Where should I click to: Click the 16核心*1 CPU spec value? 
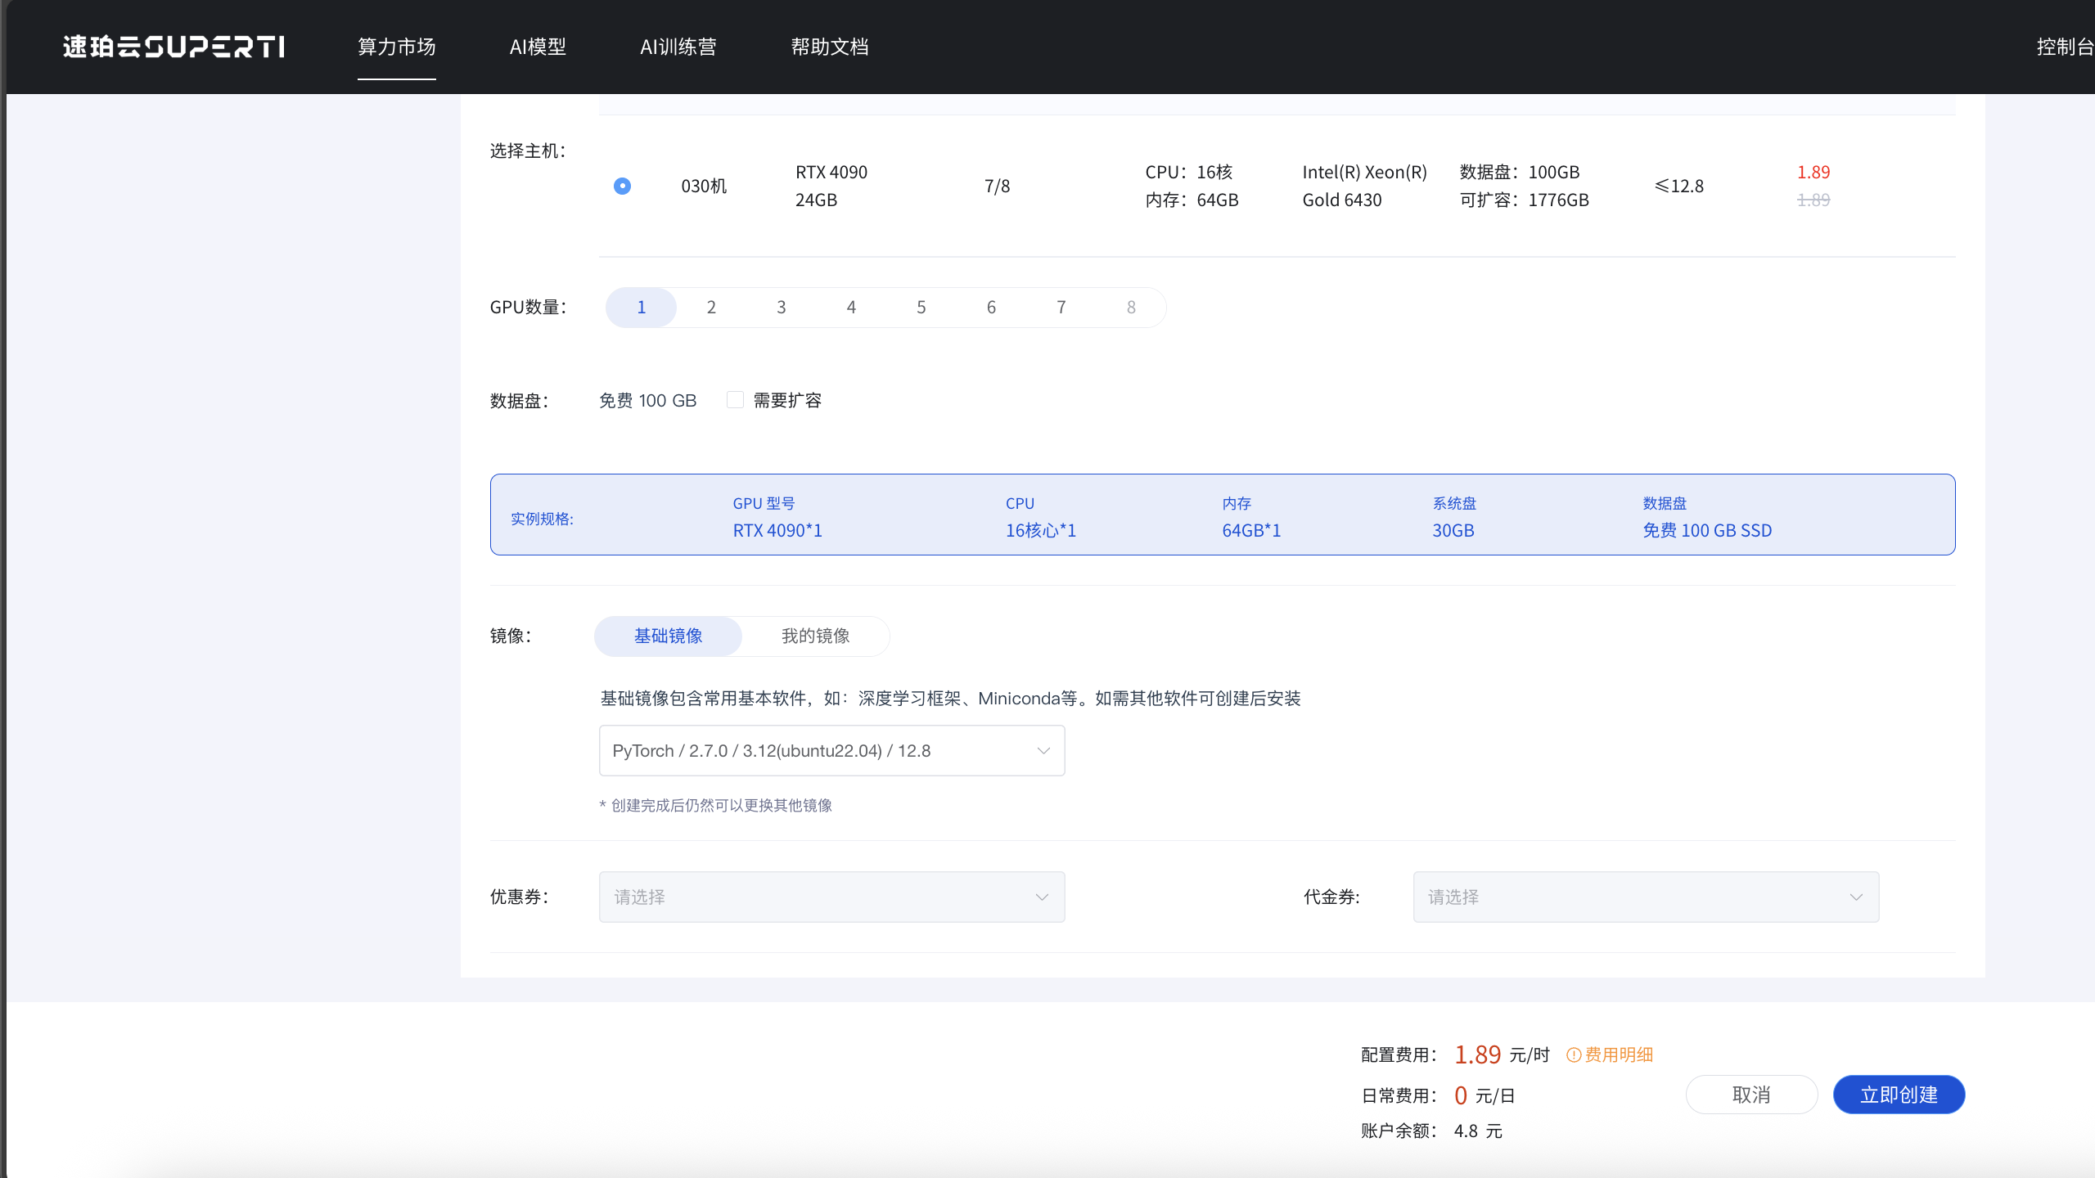coord(1041,531)
